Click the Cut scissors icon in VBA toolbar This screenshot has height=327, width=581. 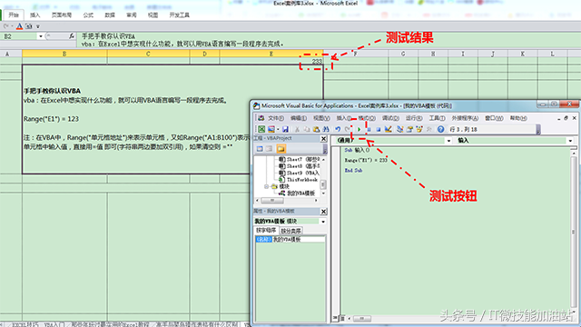[297, 129]
